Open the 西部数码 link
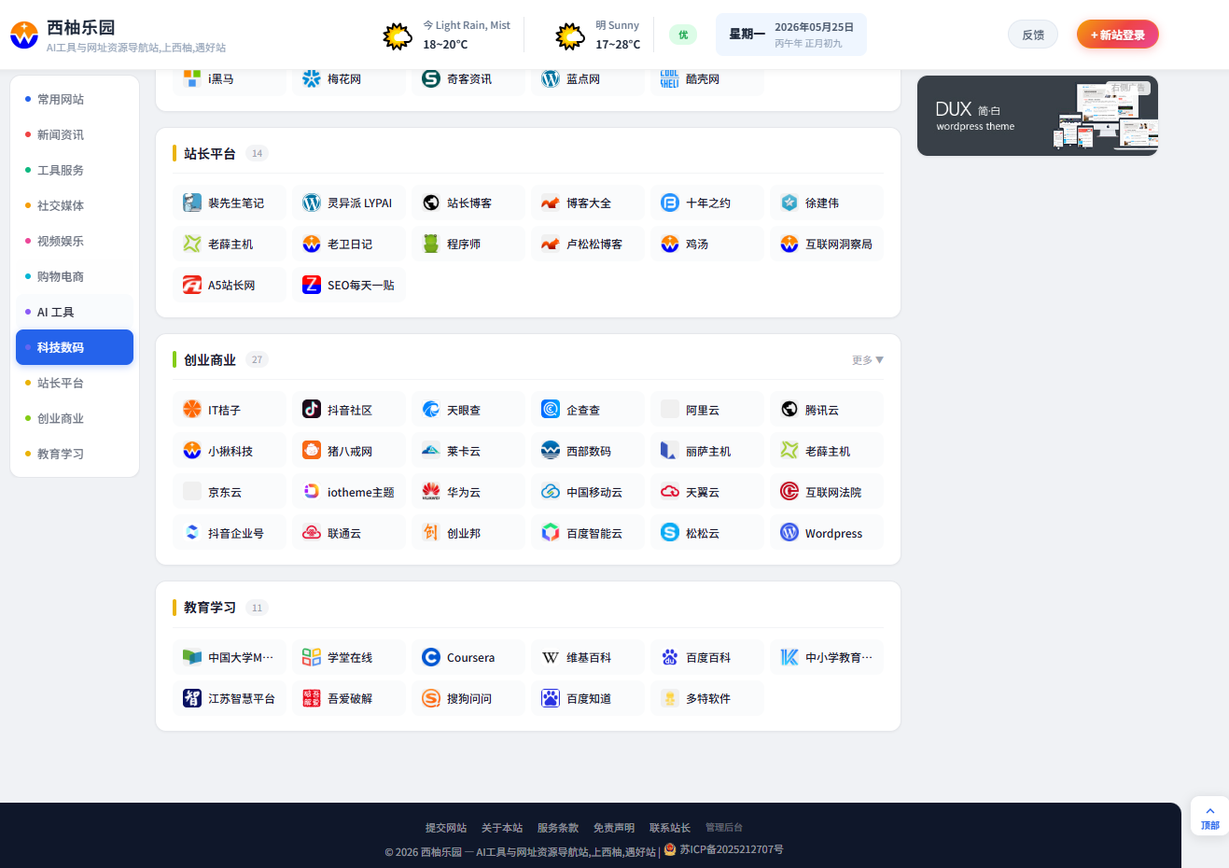The width and height of the screenshot is (1229, 868). (589, 451)
